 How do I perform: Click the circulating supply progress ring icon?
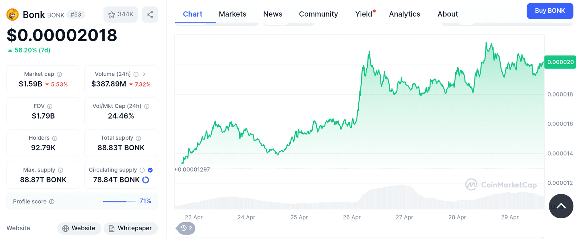pyautogui.click(x=145, y=180)
